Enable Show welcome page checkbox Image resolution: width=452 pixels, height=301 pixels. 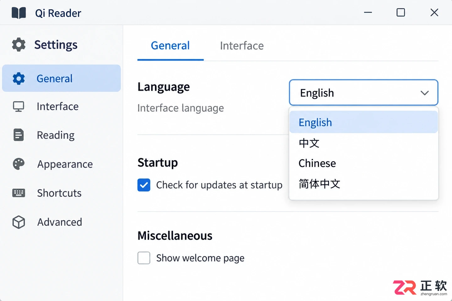coord(144,258)
